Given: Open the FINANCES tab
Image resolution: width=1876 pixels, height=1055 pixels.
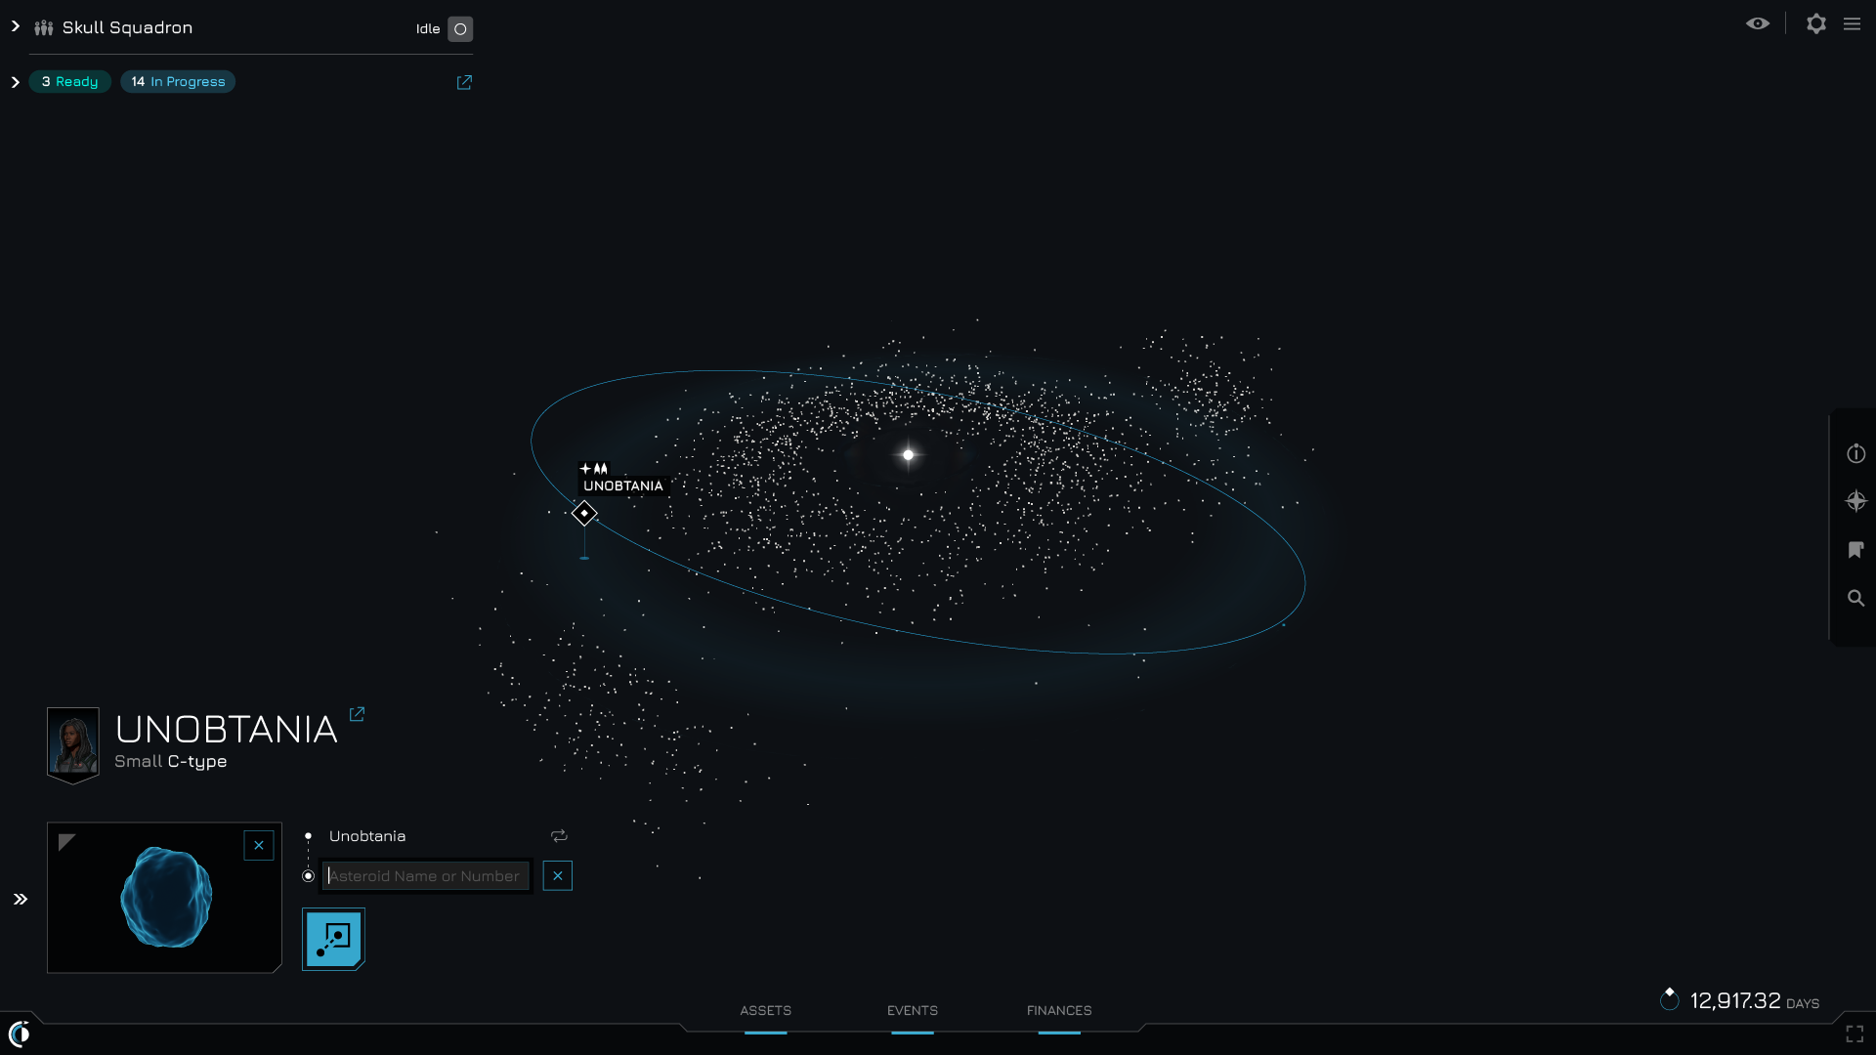Looking at the screenshot, I should tap(1059, 1011).
